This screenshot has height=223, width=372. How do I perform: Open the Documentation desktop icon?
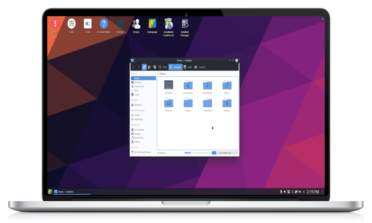(104, 26)
